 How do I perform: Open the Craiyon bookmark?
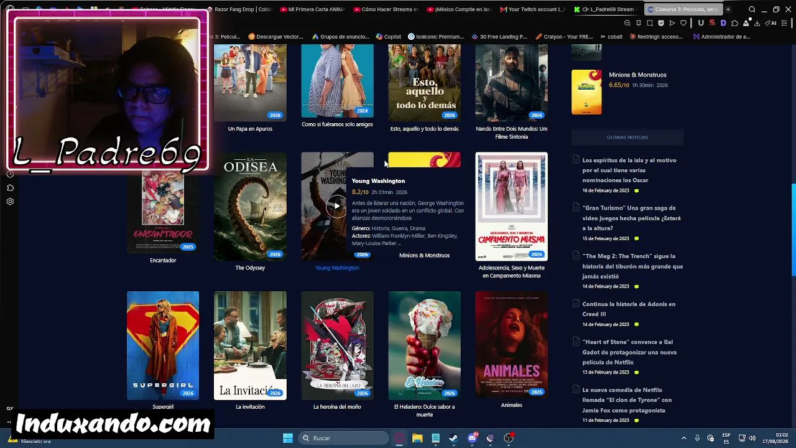tap(564, 37)
